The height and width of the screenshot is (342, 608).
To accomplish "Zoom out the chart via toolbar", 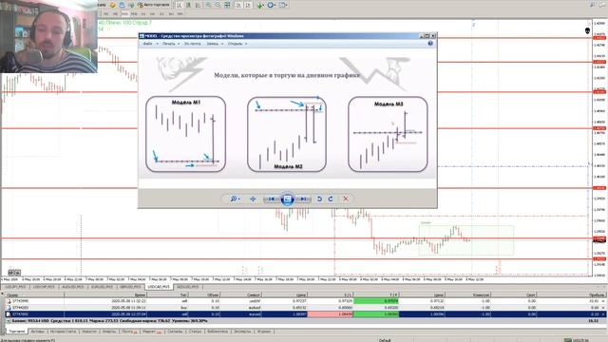I will [x=218, y=5].
